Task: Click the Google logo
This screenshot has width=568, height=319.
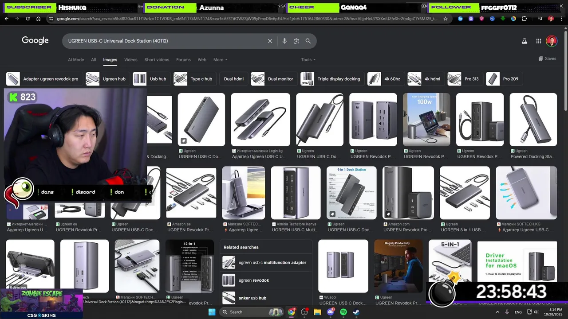Action: 35,41
